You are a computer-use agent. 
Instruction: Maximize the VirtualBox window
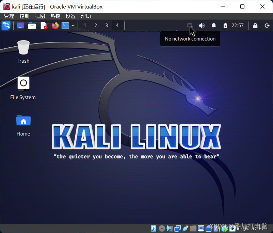click(x=242, y=6)
